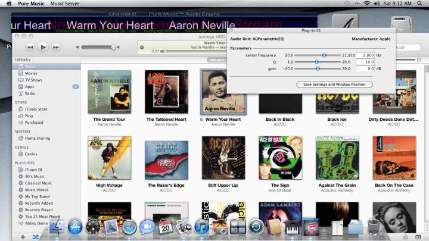429x241 pixels.
Task: Select The Sign album cover
Action: (x=281, y=158)
